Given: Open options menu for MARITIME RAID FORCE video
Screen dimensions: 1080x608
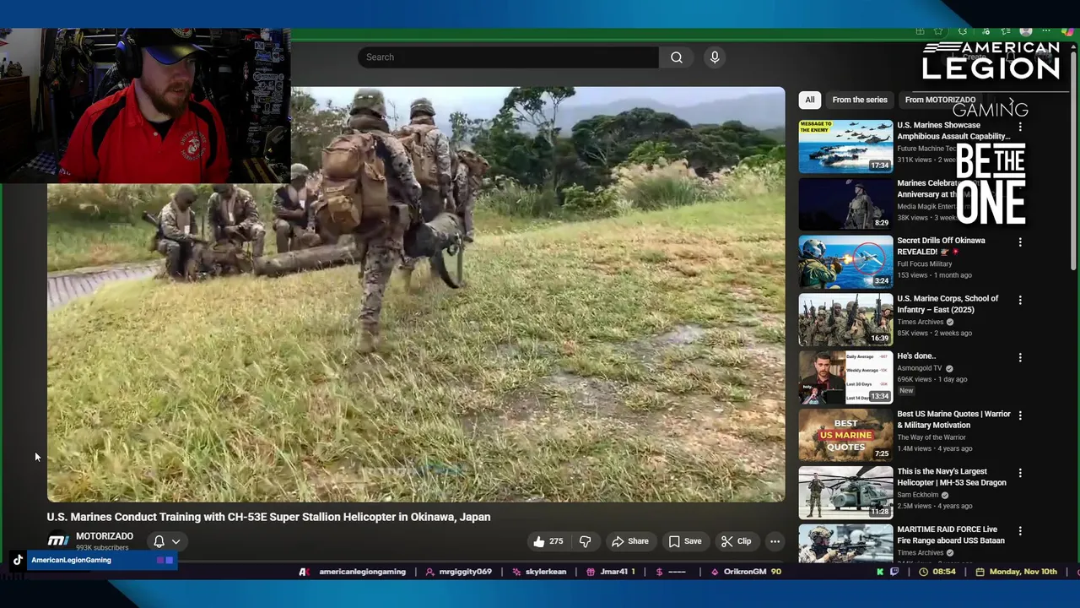Looking at the screenshot, I should click(x=1020, y=531).
